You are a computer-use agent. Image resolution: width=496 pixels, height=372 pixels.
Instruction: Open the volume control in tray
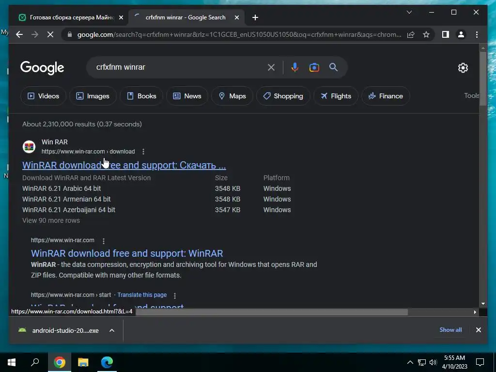coord(433,362)
